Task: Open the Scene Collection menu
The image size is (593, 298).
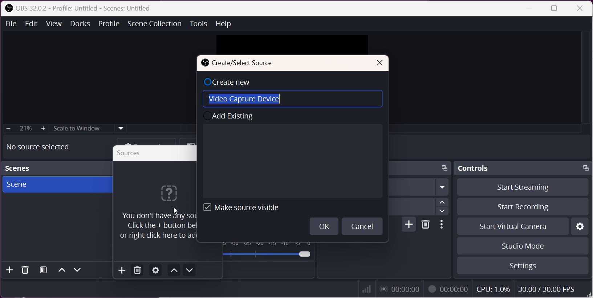Action: point(155,24)
